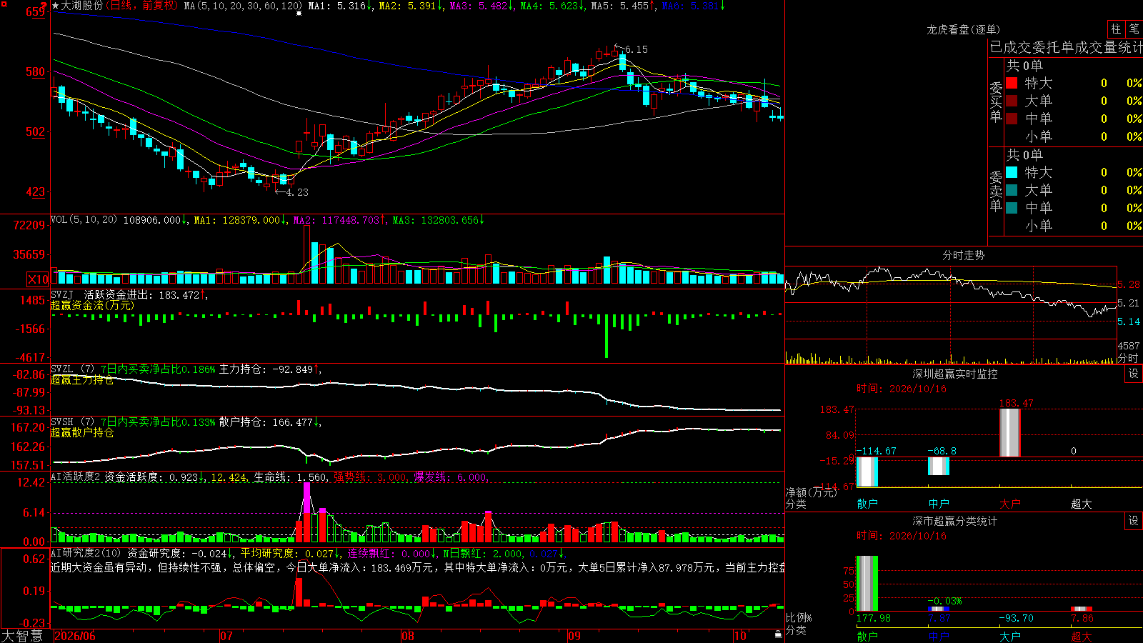The image size is (1143, 643).
Task: Select 大户 category in 深圳超赢实时监控 chart
Action: coord(1010,504)
